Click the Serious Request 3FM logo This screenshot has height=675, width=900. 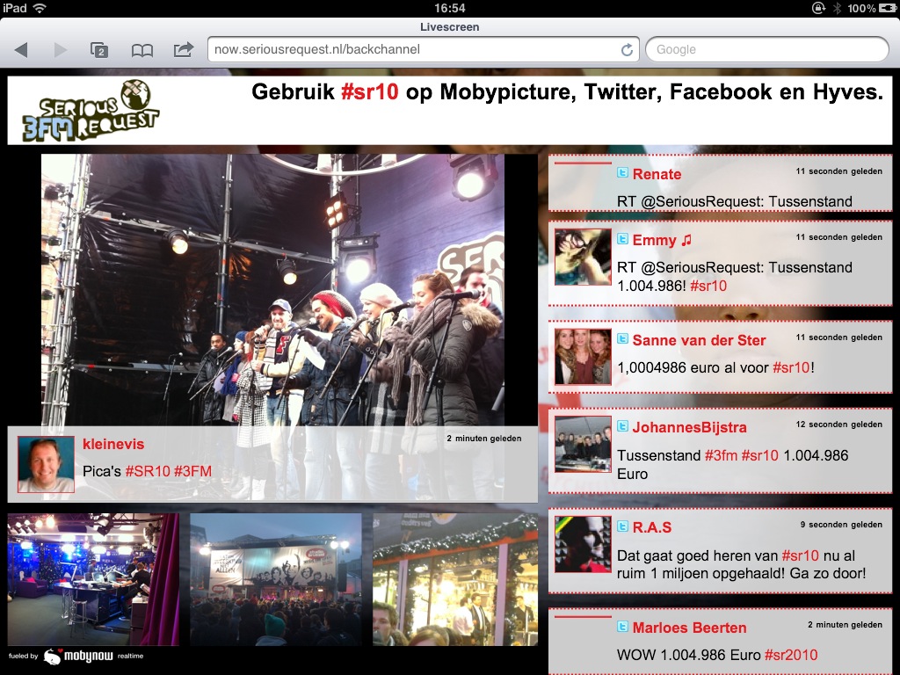[85, 111]
